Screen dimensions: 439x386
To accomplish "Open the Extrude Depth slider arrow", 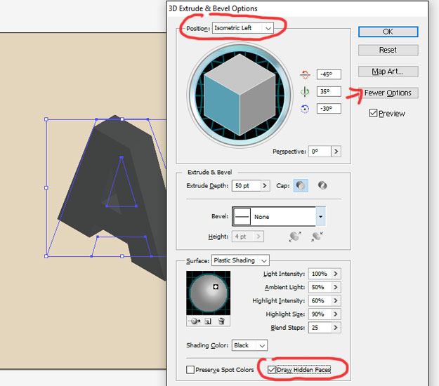I will (x=265, y=186).
